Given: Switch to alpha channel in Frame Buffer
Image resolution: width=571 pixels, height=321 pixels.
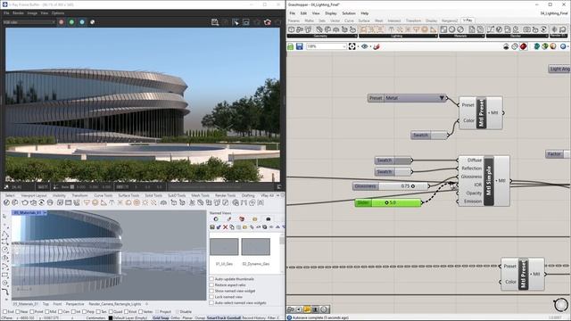Looking at the screenshot, I should (93, 22).
